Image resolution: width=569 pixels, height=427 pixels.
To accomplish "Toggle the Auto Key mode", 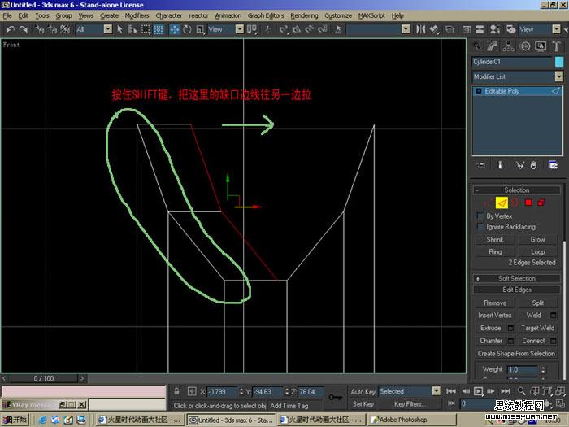I will [x=363, y=392].
